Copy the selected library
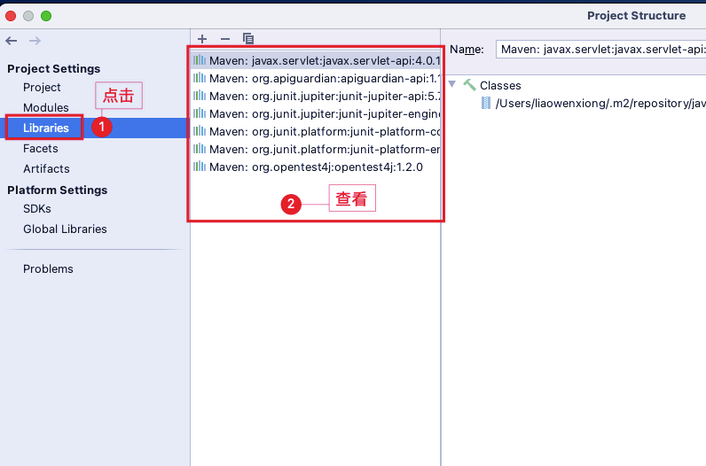Image resolution: width=706 pixels, height=466 pixels. [248, 39]
